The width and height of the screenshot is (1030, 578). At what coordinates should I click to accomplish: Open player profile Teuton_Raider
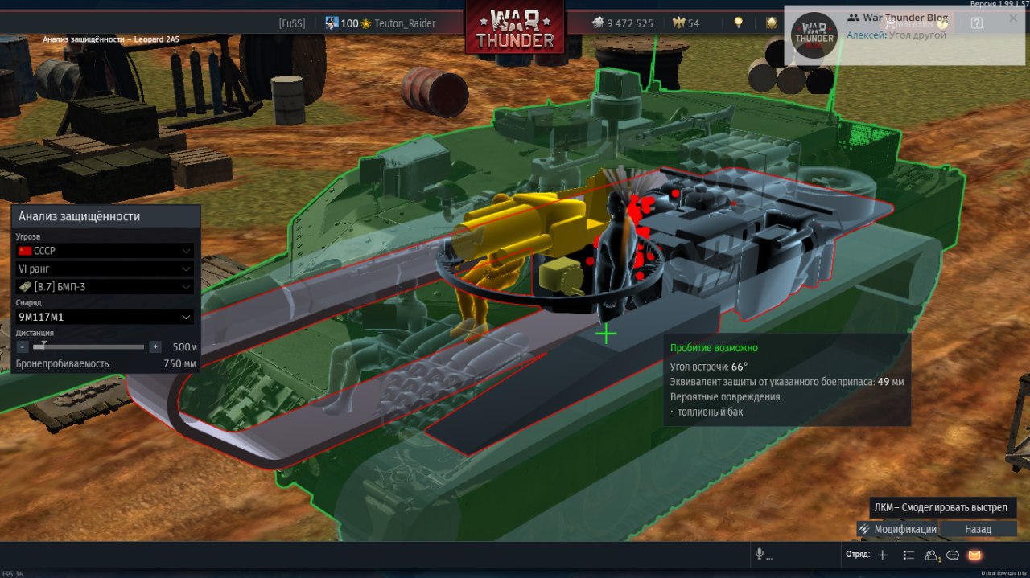pyautogui.click(x=405, y=23)
